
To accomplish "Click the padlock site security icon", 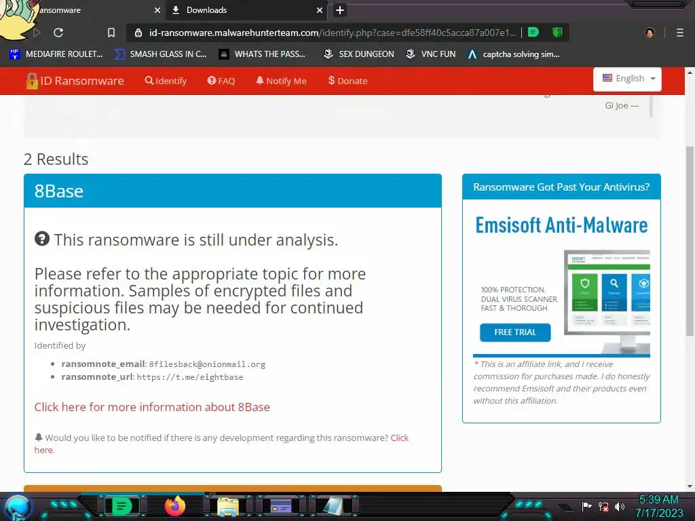I will click(138, 33).
